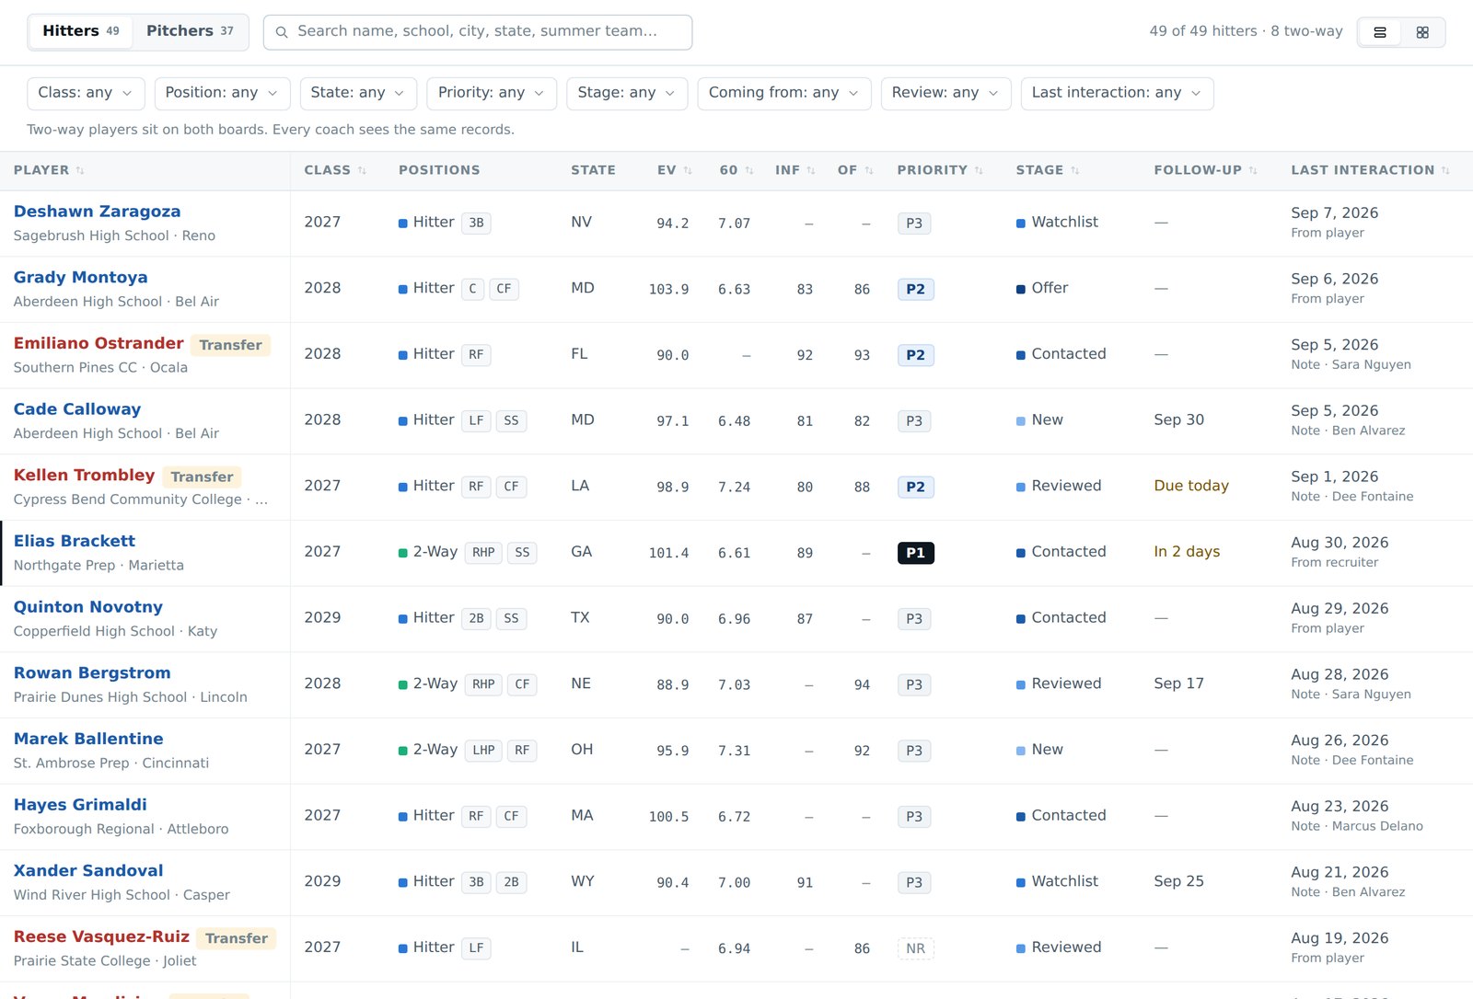Click Quinton Novotny's 2B position tag
This screenshot has width=1473, height=999.
[476, 619]
